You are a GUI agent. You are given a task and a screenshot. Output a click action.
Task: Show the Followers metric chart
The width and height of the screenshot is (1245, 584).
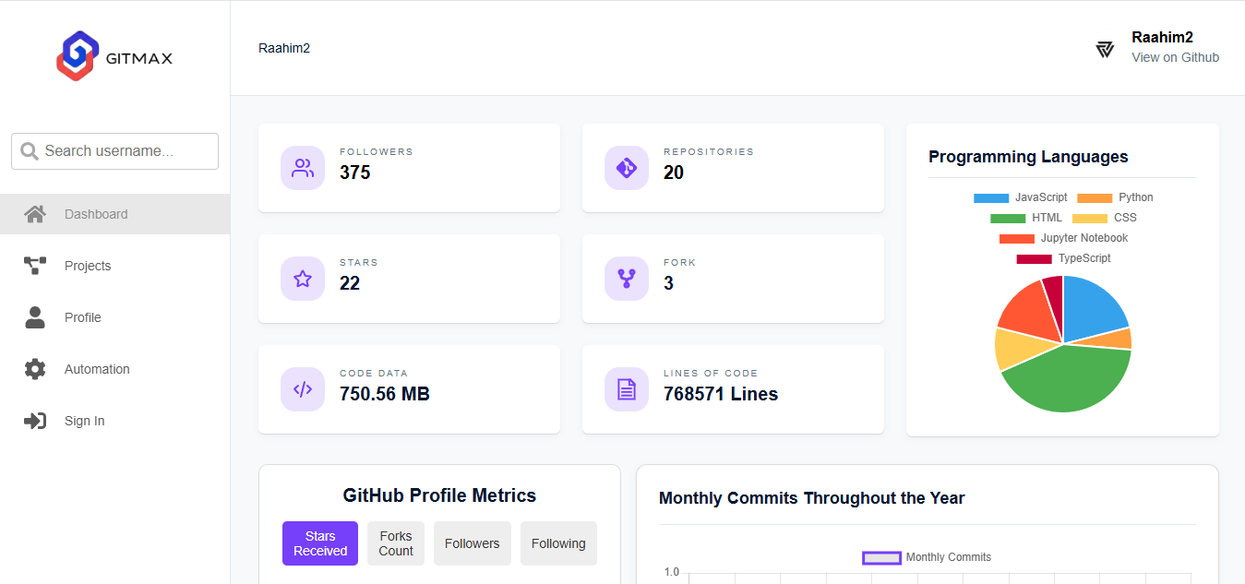(473, 543)
